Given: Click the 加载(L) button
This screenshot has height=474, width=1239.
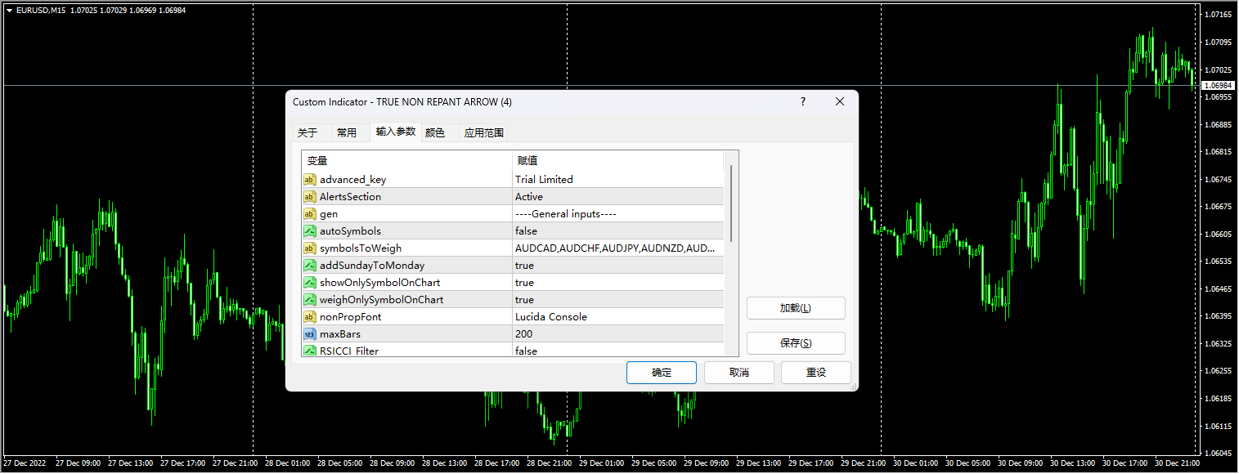Looking at the screenshot, I should click(795, 308).
